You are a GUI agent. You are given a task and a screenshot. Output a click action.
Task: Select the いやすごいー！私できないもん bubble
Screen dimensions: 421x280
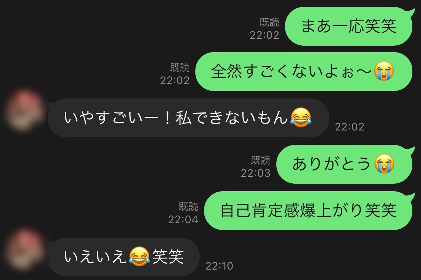[188, 118]
